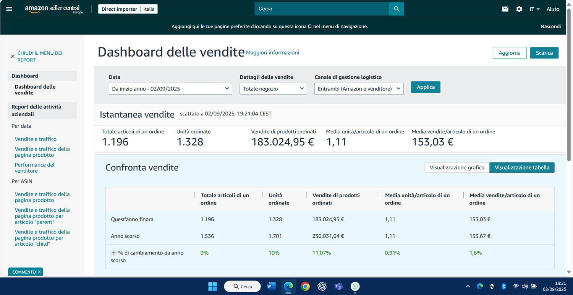Open Microsoft Word from the taskbar
Image resolution: width=573 pixels, height=295 pixels.
(x=272, y=286)
